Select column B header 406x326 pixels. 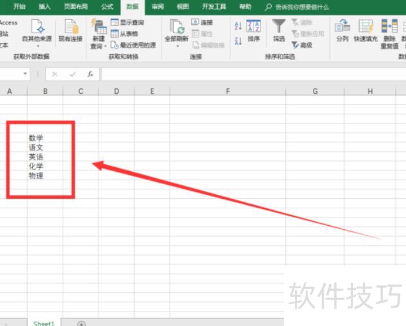click(x=45, y=91)
